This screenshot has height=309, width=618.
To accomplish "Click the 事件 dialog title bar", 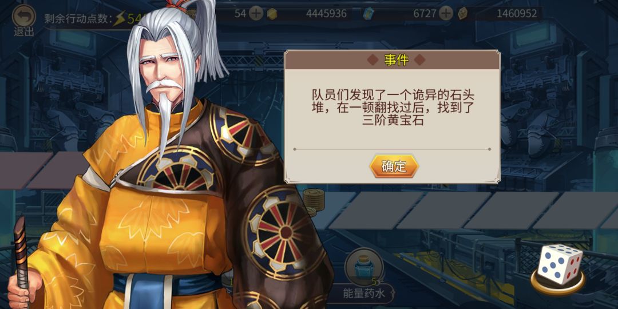I will (x=392, y=60).
